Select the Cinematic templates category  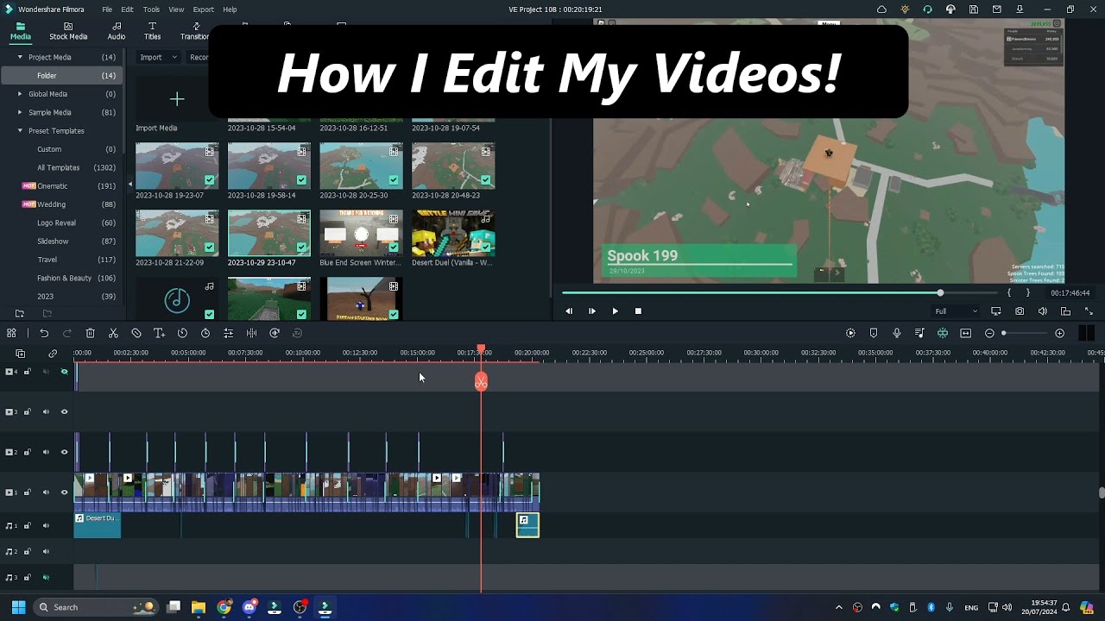[x=53, y=186]
